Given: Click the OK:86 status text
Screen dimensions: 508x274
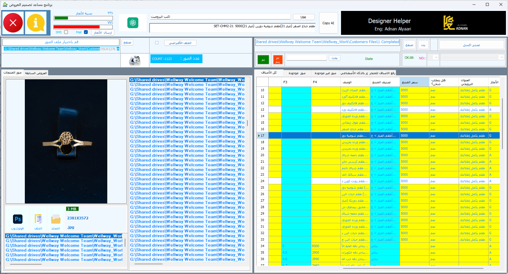Looking at the screenshot, I should 409,58.
